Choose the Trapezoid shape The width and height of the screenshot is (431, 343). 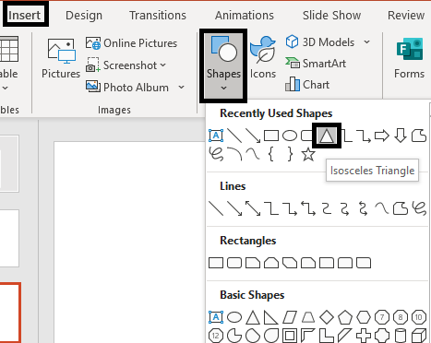click(x=308, y=317)
